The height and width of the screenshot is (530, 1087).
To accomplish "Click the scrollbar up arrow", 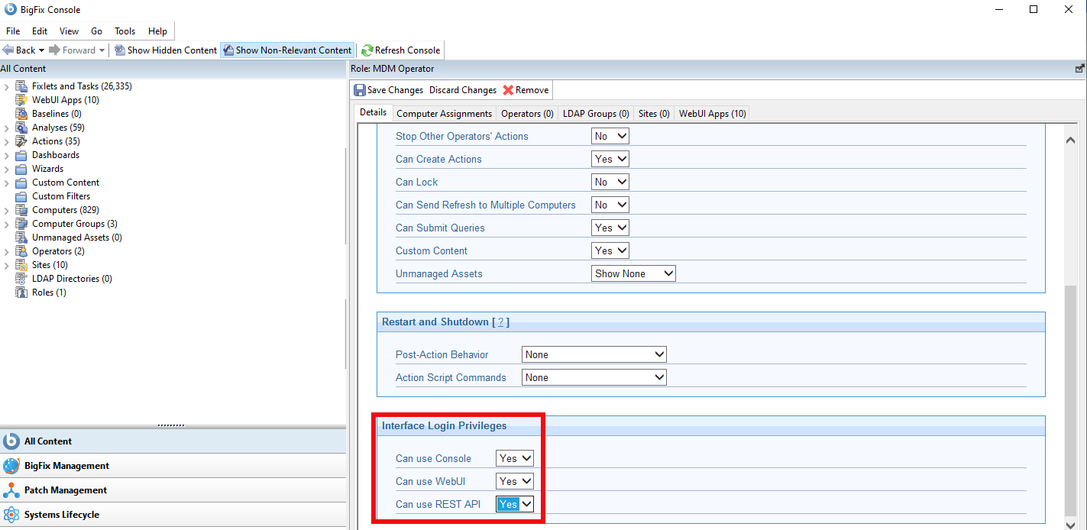I will (x=1071, y=139).
